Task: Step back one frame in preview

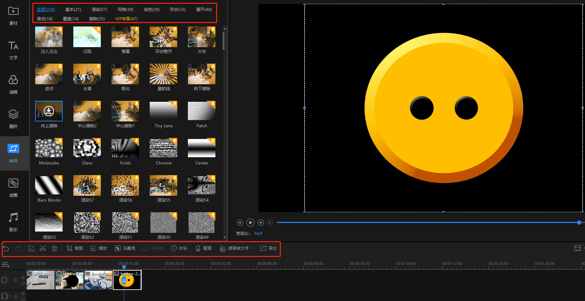Action: point(240,223)
